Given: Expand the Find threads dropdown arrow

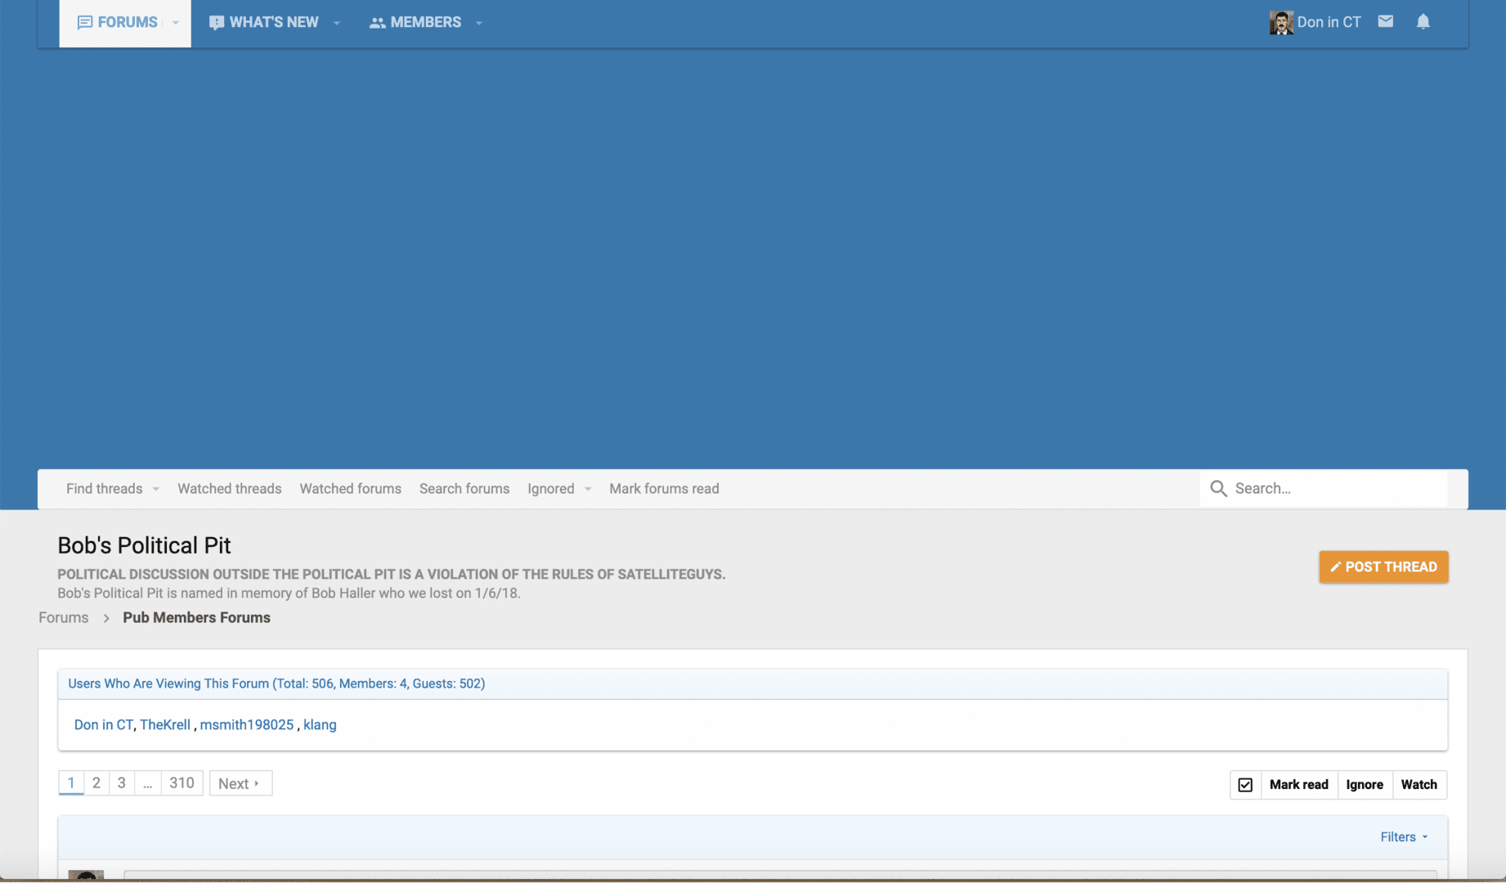Looking at the screenshot, I should pyautogui.click(x=156, y=489).
